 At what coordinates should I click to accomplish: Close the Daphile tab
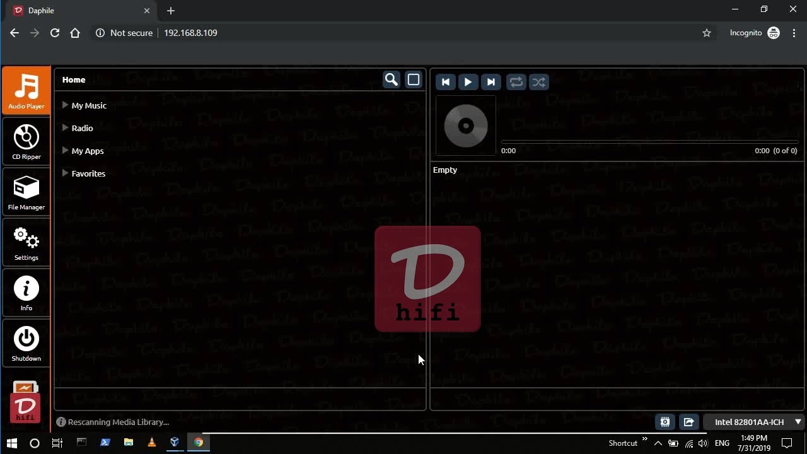[147, 11]
